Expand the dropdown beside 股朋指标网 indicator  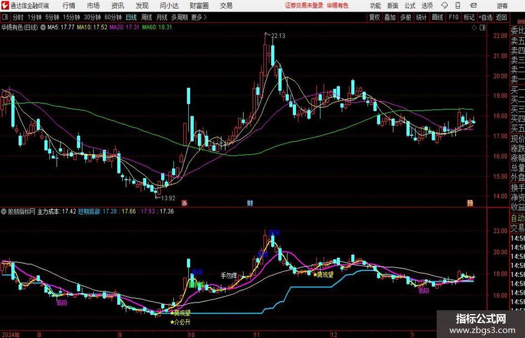point(4,211)
